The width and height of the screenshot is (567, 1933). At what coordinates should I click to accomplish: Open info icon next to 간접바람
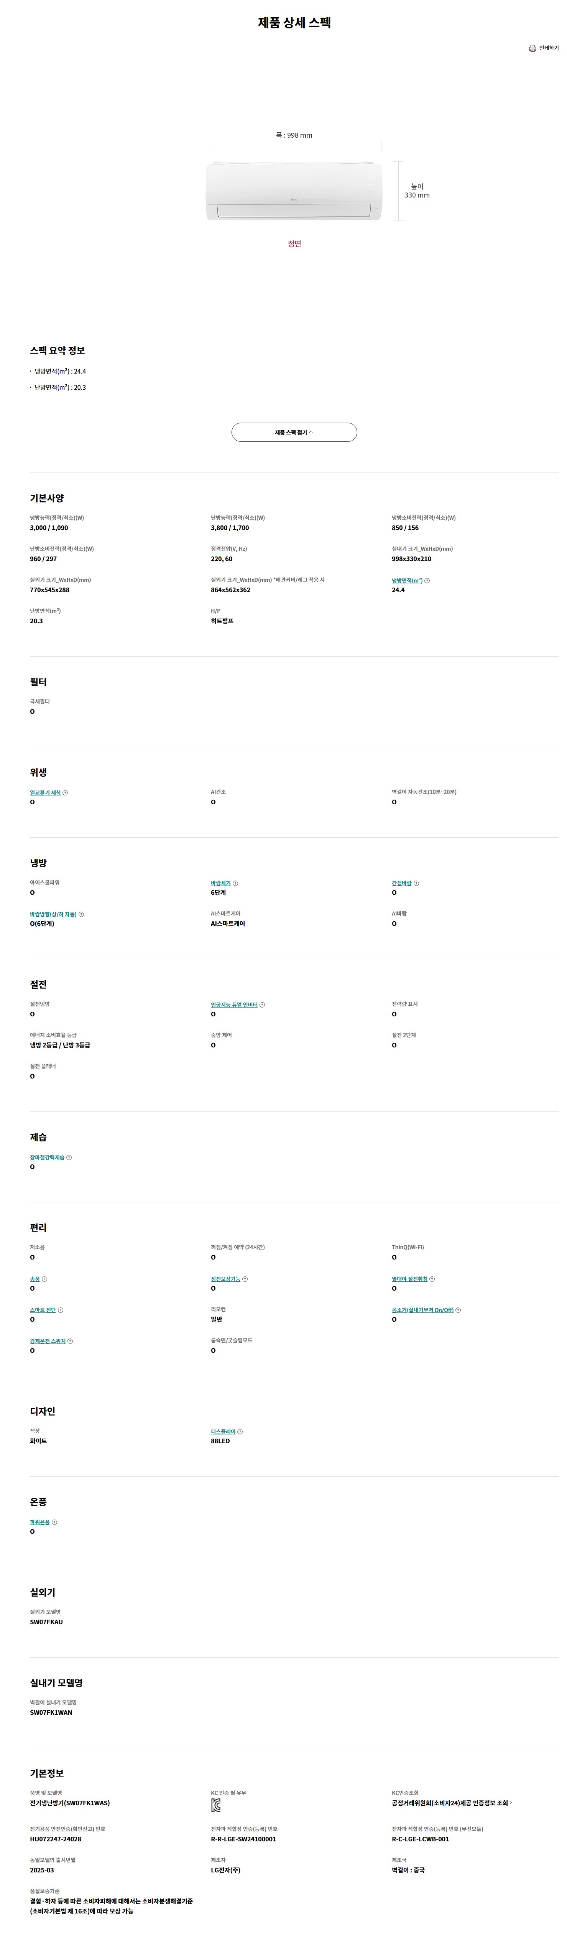click(x=416, y=883)
